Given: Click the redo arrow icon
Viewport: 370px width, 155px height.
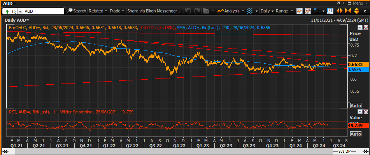Looking at the screenshot, I should (197, 11).
